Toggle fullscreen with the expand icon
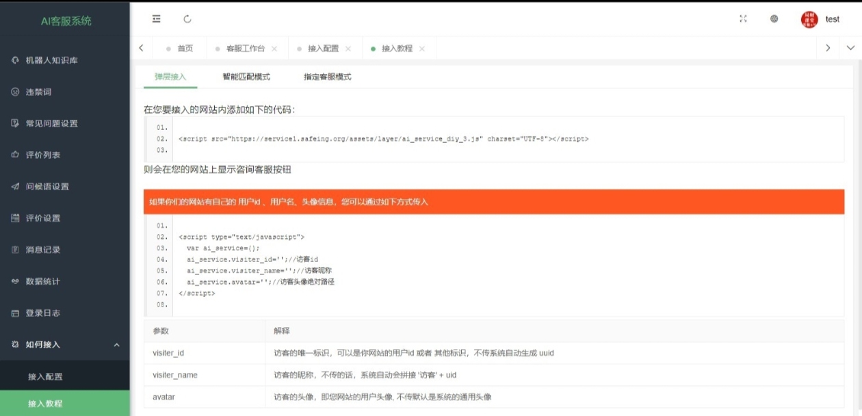 pyautogui.click(x=743, y=19)
